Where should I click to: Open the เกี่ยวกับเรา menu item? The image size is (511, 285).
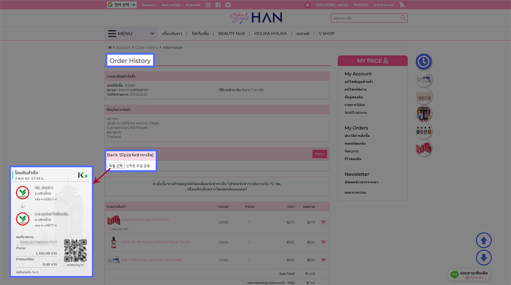click(x=172, y=34)
